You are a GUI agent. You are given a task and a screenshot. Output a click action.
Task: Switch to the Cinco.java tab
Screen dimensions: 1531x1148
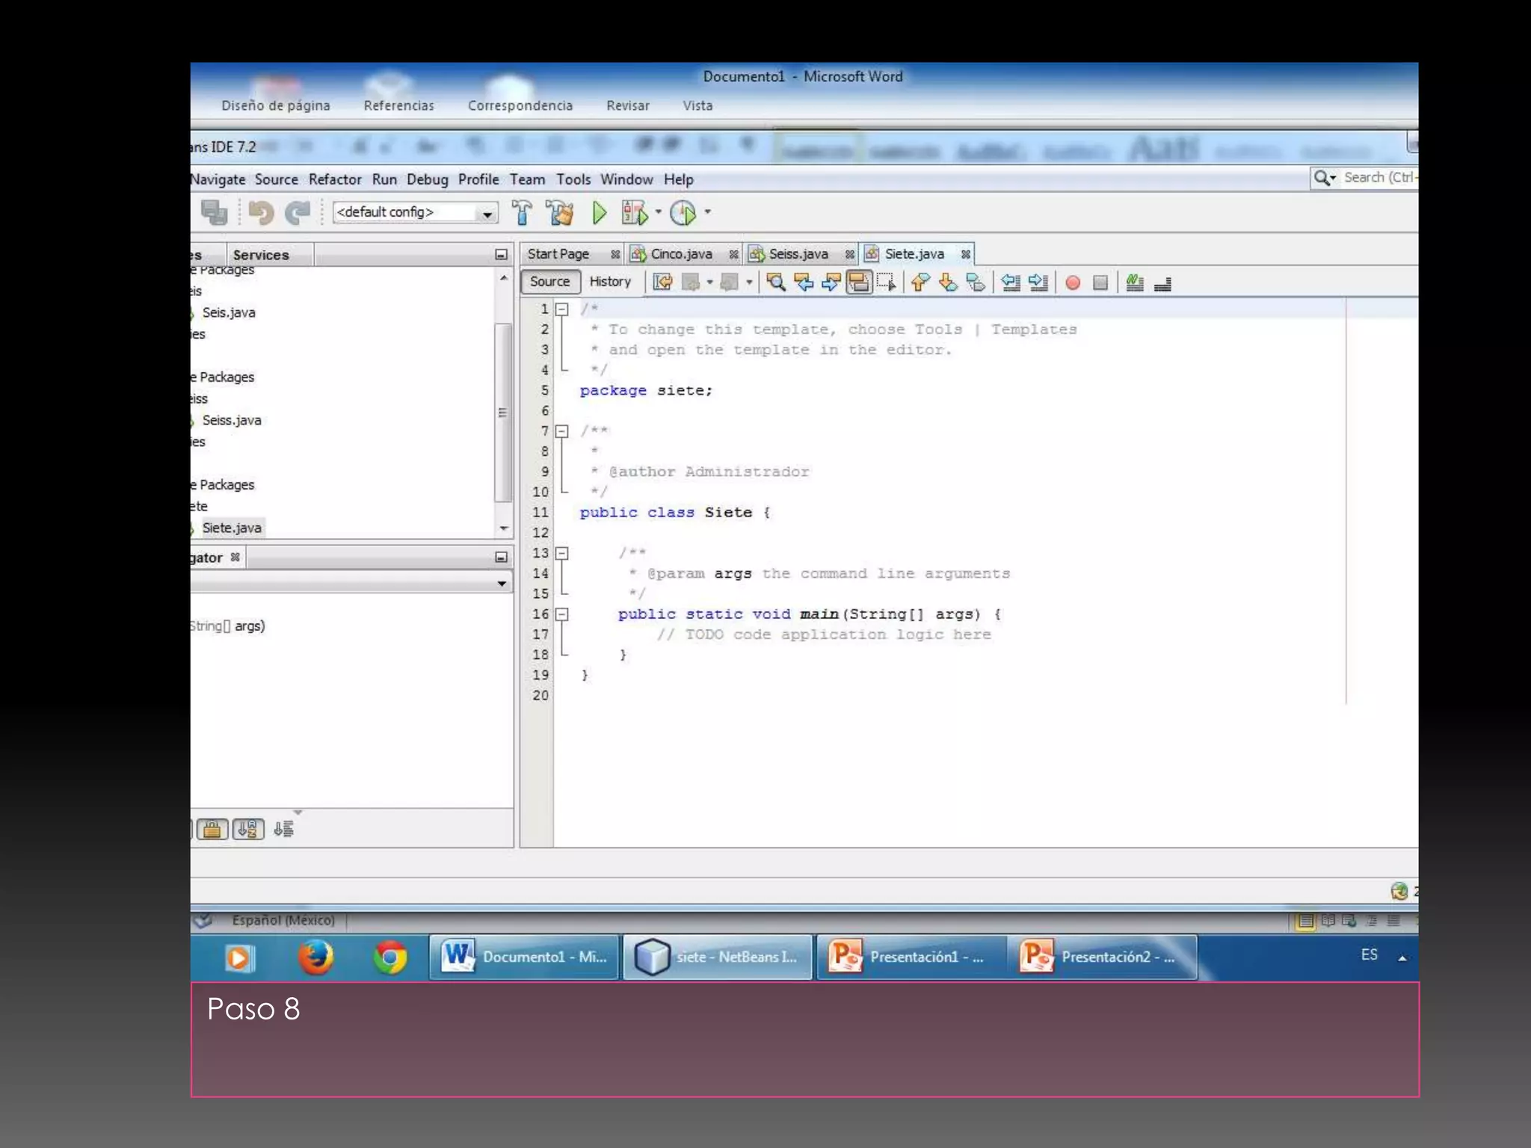coord(680,254)
